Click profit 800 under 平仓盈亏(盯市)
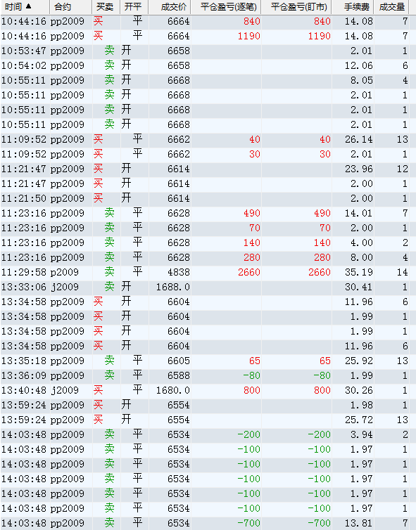416x530 pixels. [x=322, y=390]
